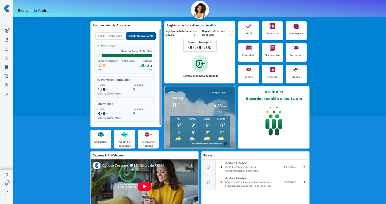Click the Sharepoint shortcut tile
386x204 pixels.
pos(101,139)
